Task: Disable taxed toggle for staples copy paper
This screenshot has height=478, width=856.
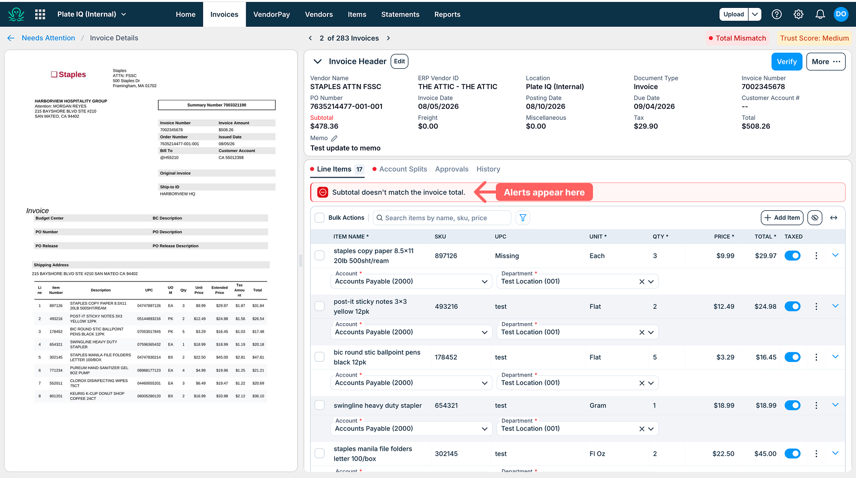Action: (x=793, y=256)
